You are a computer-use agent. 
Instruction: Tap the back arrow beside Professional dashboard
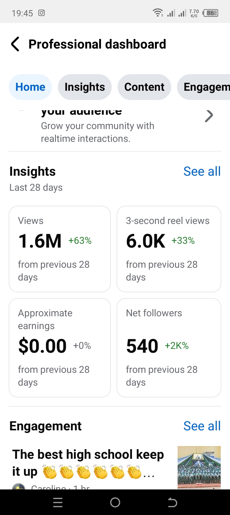pyautogui.click(x=15, y=44)
